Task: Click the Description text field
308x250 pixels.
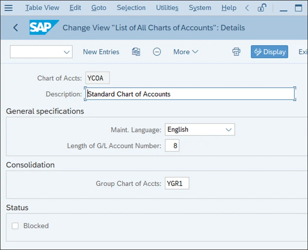Action: [190, 94]
